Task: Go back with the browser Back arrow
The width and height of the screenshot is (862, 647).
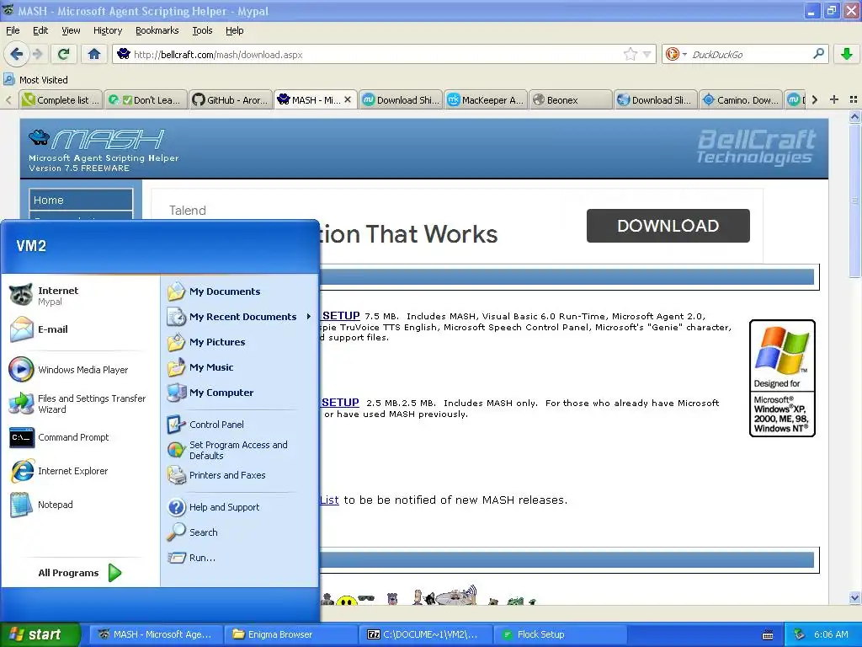Action: click(x=16, y=54)
